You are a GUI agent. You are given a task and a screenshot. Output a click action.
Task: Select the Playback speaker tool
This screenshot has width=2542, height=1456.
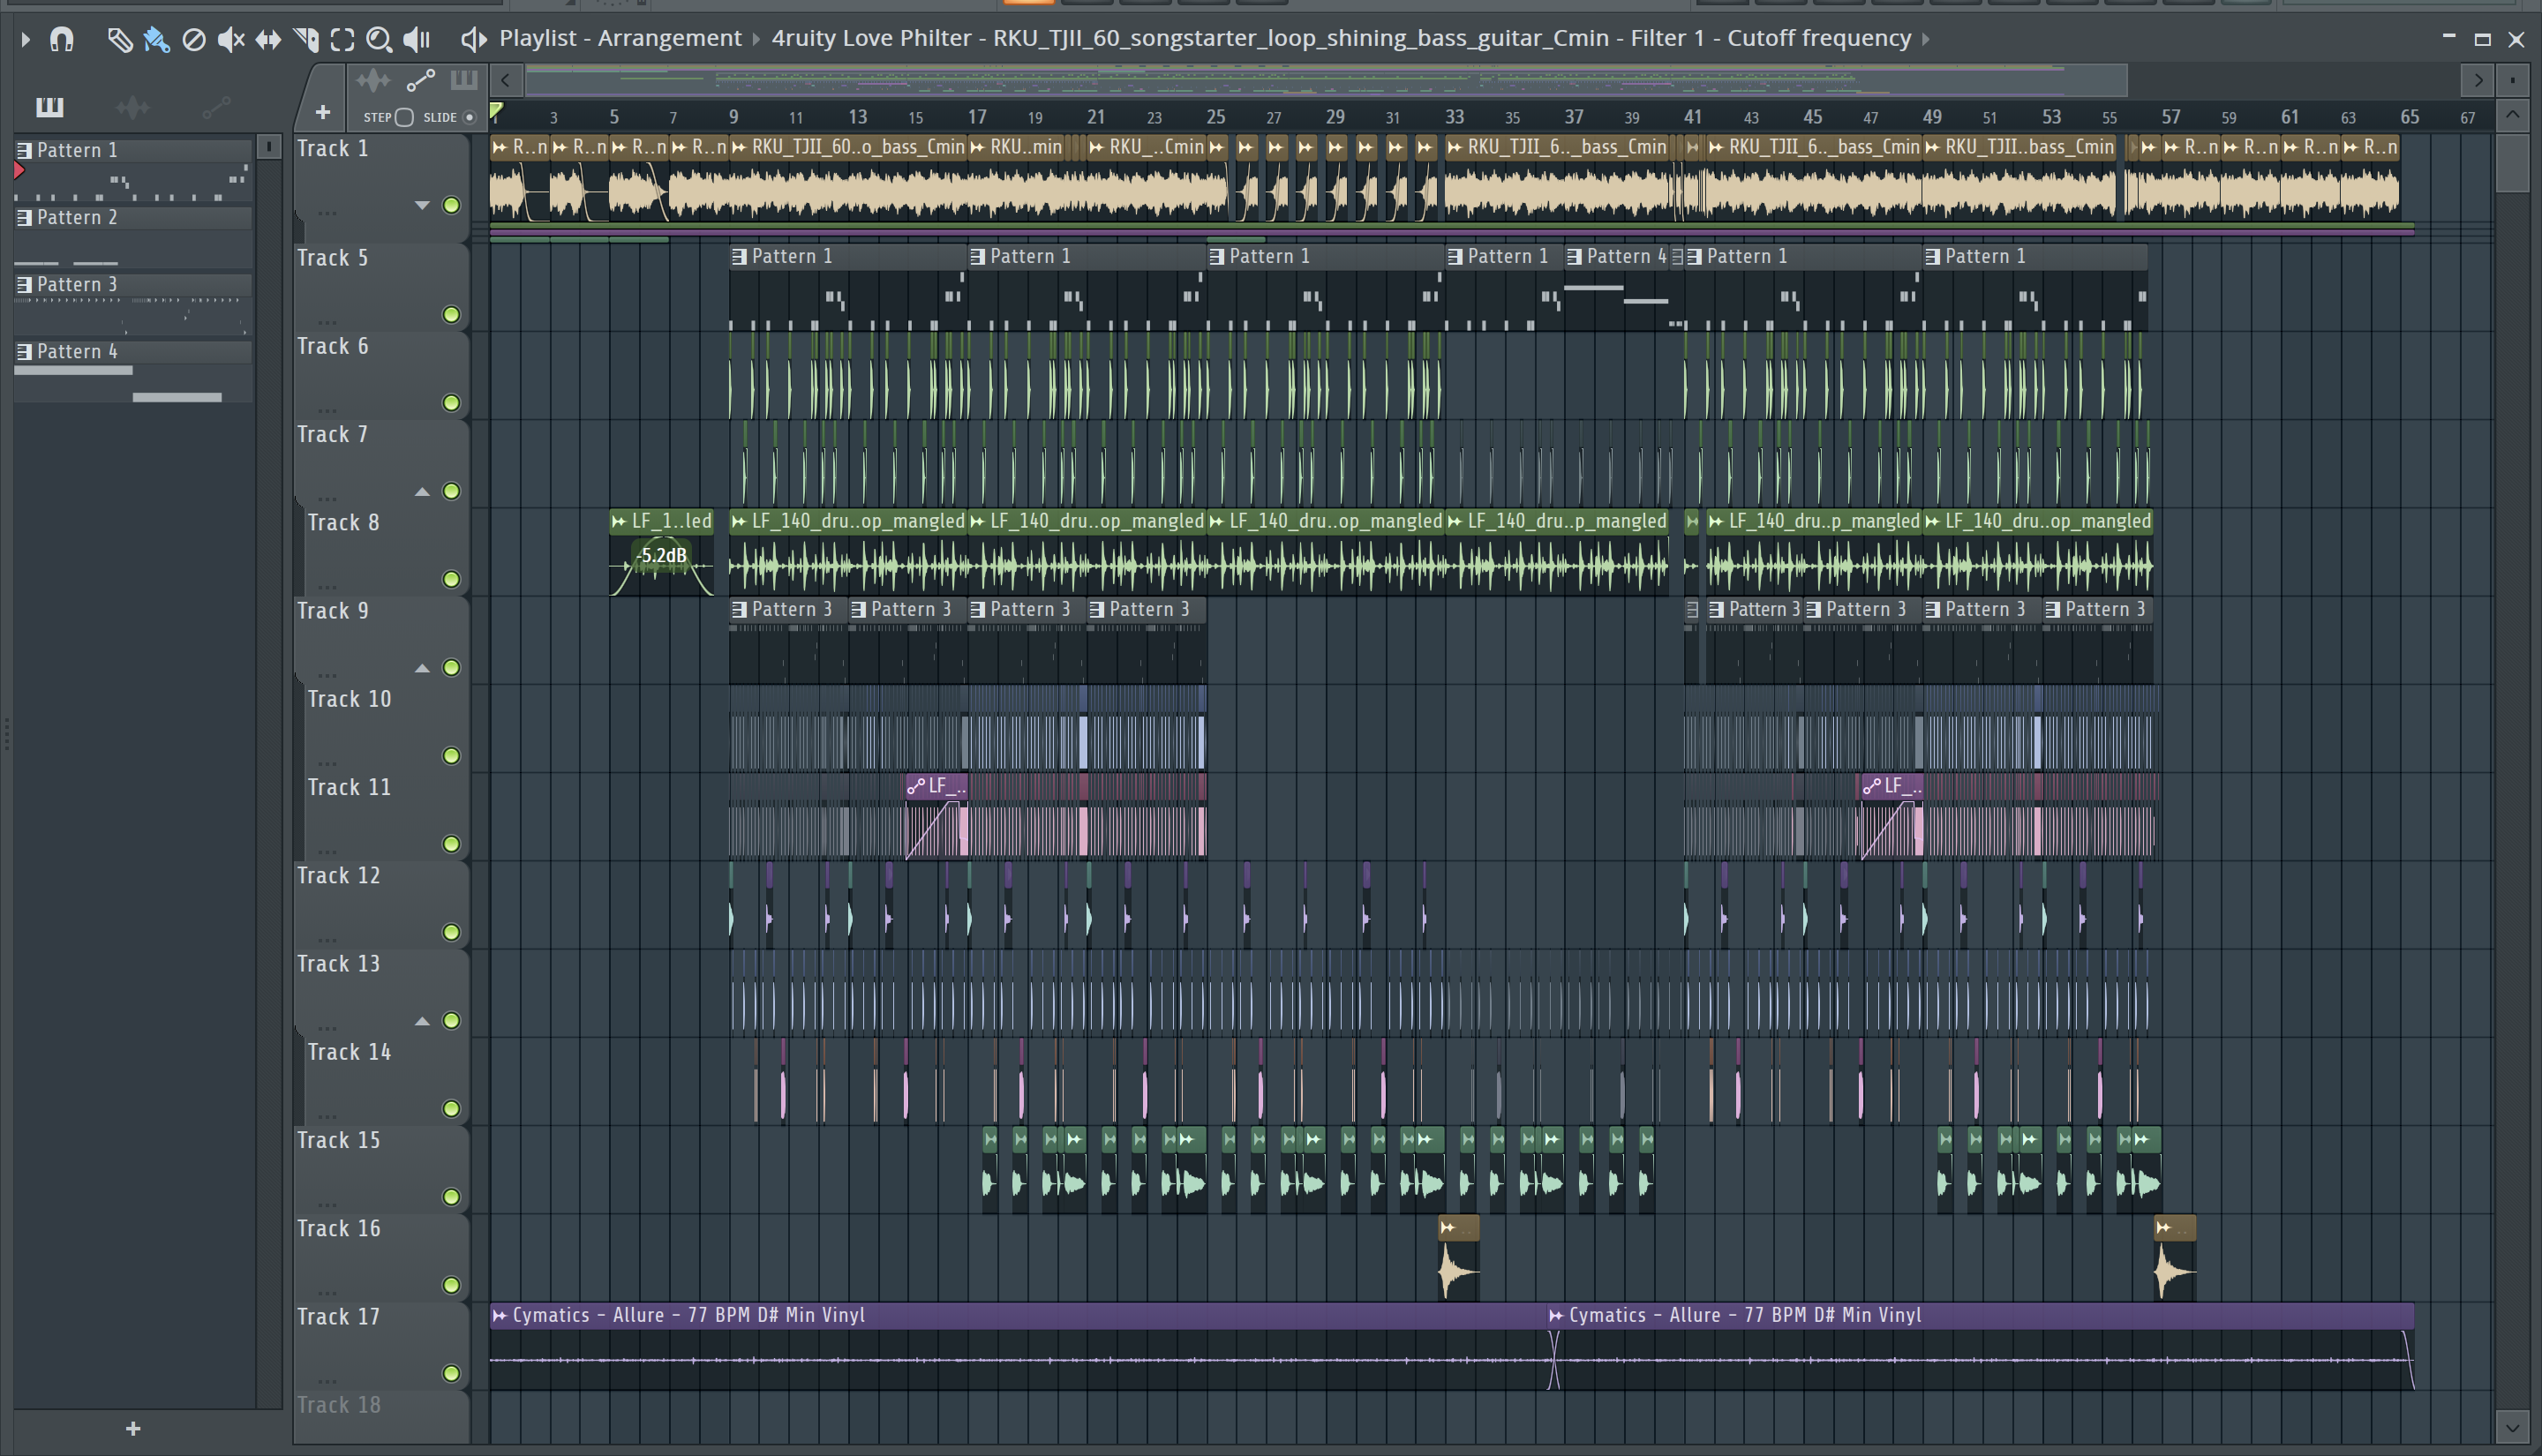416,39
